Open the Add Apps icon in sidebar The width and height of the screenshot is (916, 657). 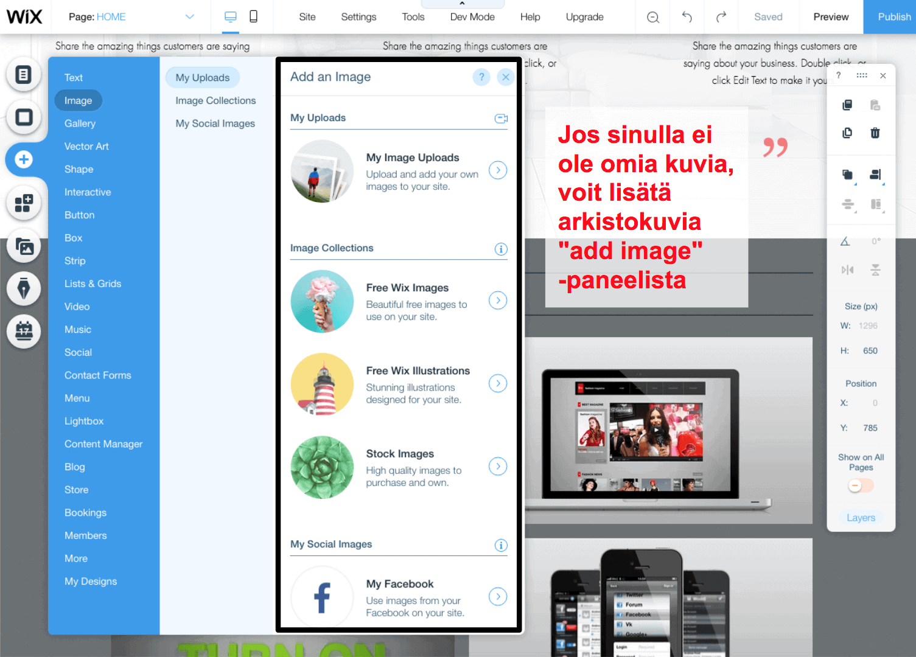click(24, 203)
